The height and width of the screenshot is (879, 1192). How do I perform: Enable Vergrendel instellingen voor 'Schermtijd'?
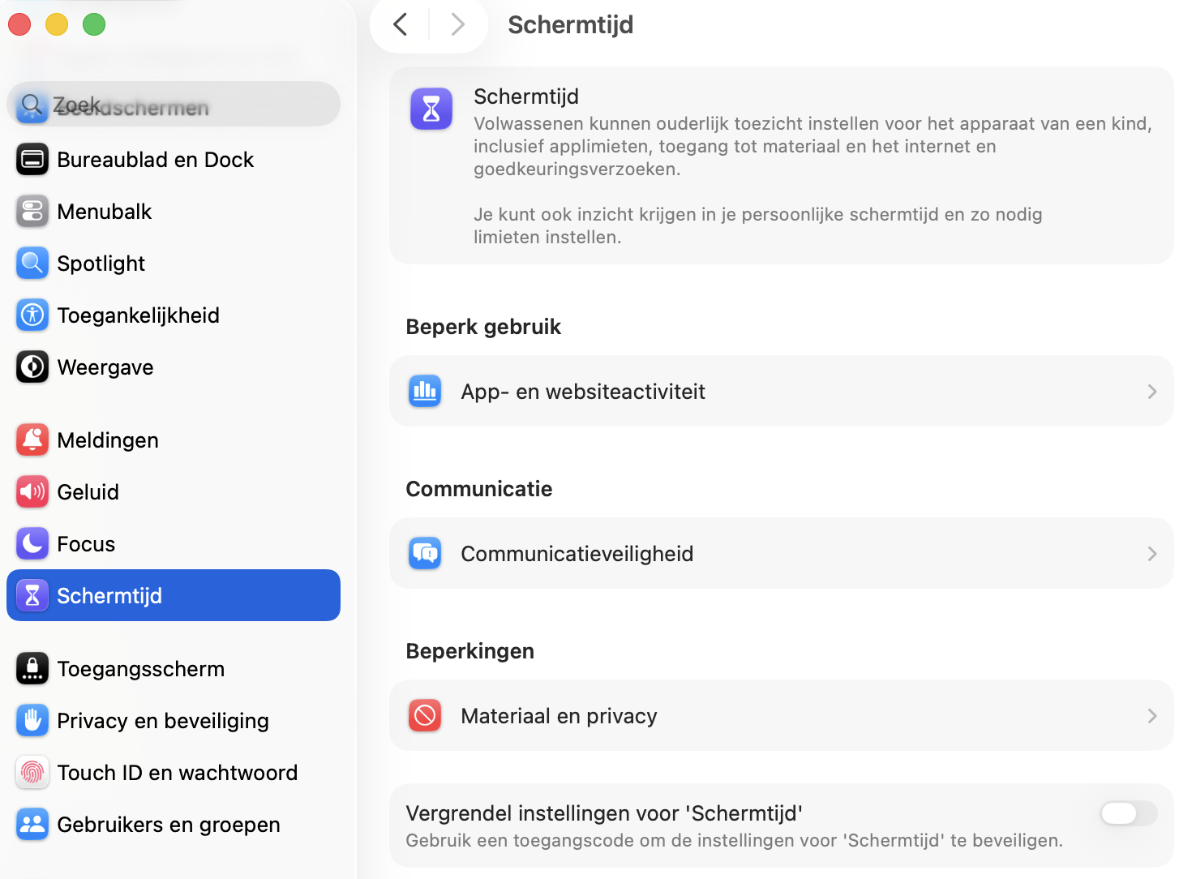1128,813
